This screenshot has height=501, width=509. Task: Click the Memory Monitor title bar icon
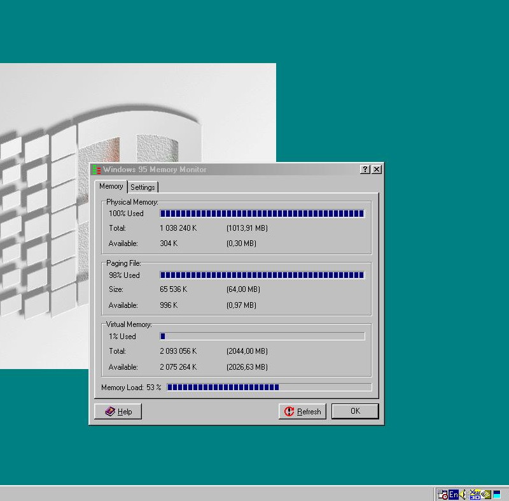pyautogui.click(x=97, y=170)
